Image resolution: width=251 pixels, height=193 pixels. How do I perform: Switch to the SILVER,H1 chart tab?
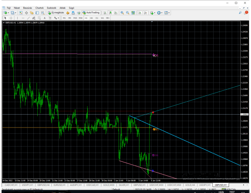[x=124, y=185]
